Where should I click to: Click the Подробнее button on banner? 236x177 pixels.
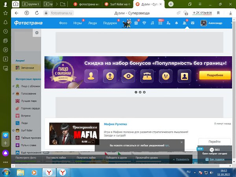[x=215, y=75]
